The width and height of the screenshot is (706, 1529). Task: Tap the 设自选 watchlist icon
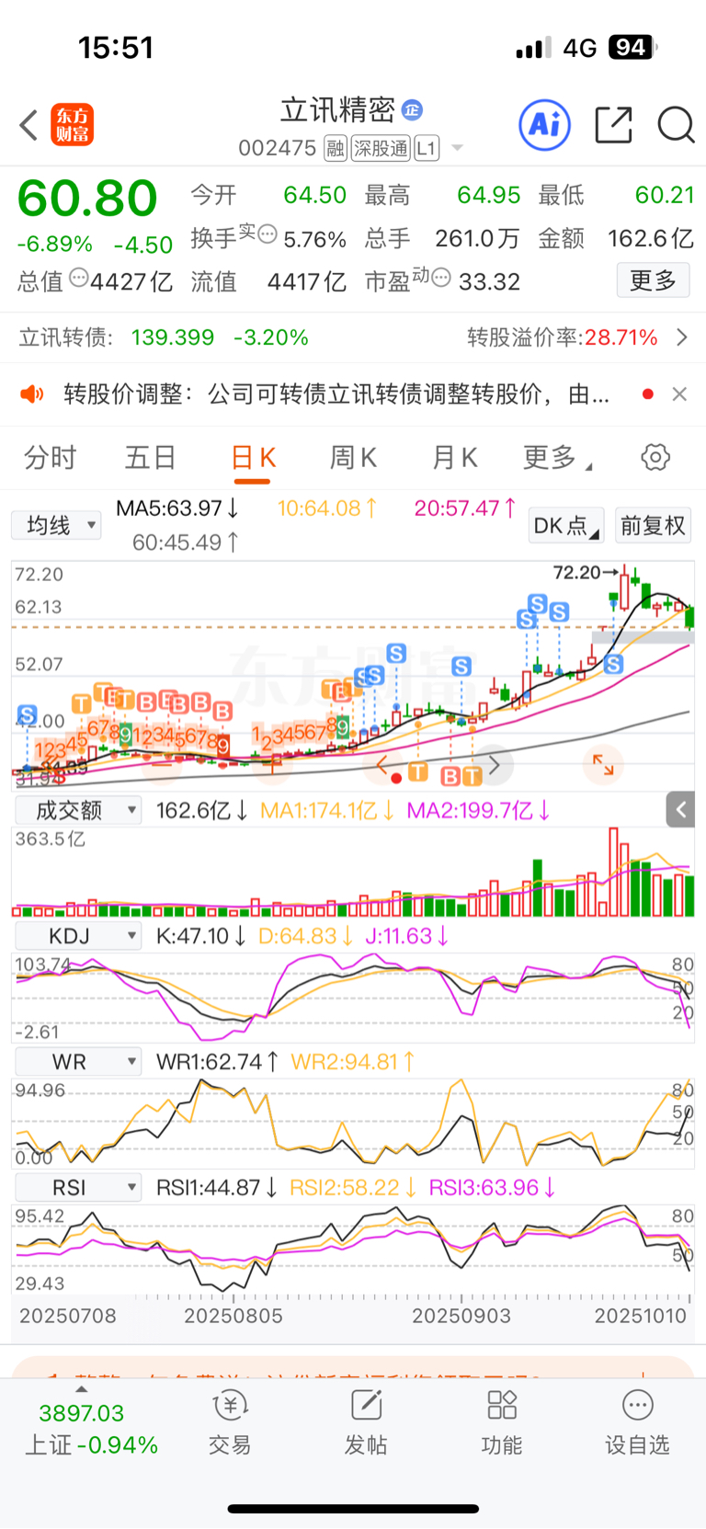point(637,1422)
